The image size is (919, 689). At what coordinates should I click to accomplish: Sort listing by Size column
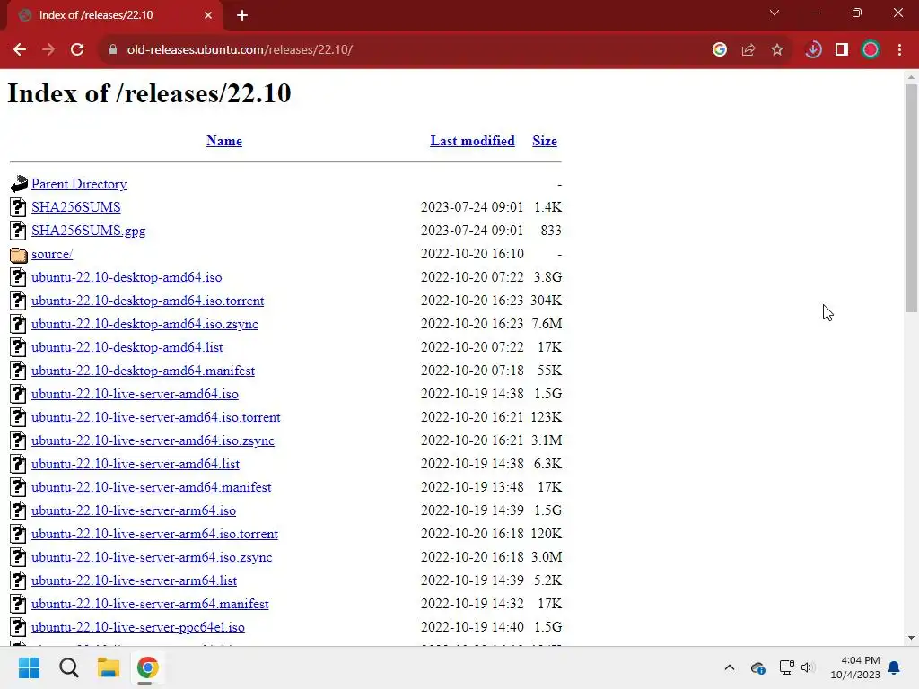click(545, 141)
